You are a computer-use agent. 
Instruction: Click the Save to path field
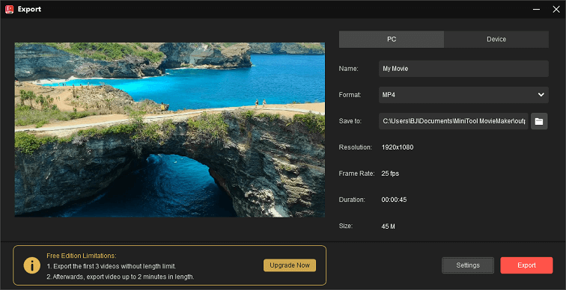click(x=454, y=121)
